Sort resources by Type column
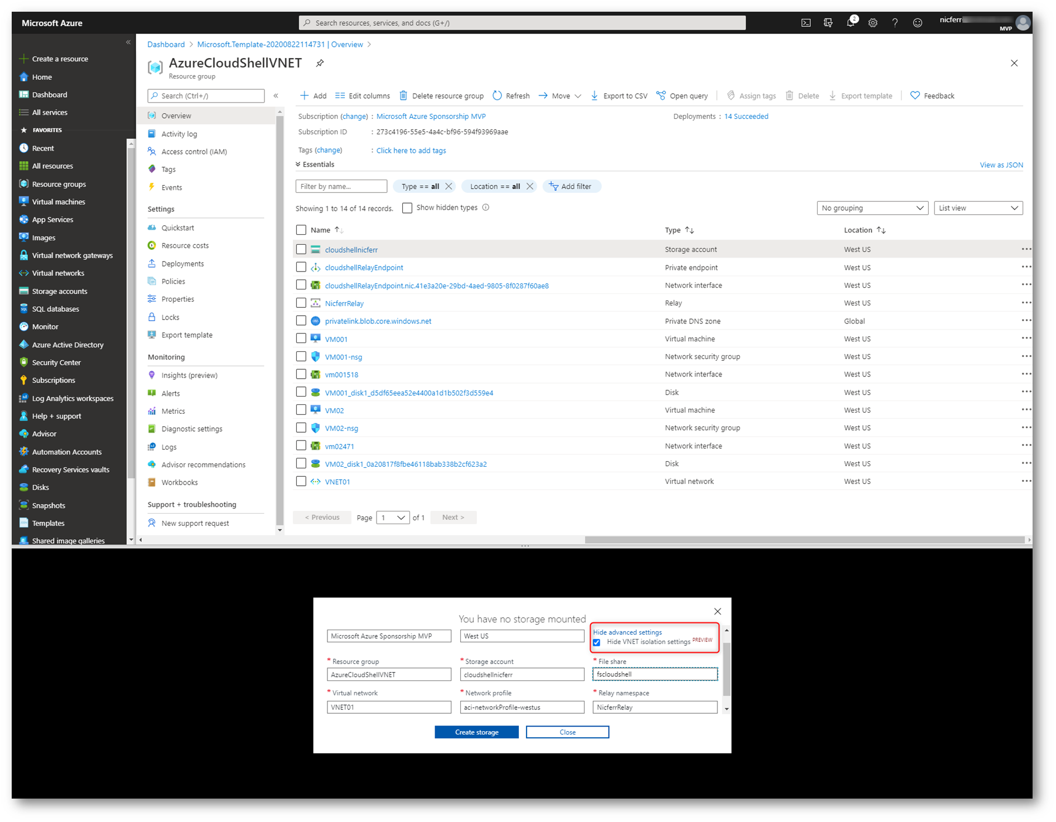1056x822 pixels. (679, 230)
